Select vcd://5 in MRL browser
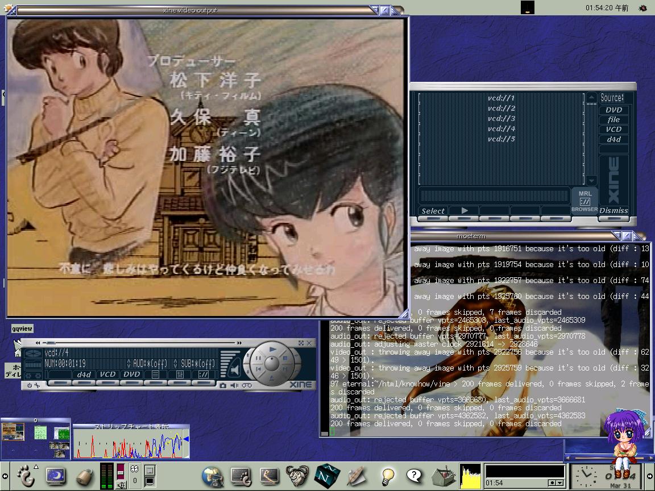 (x=501, y=139)
